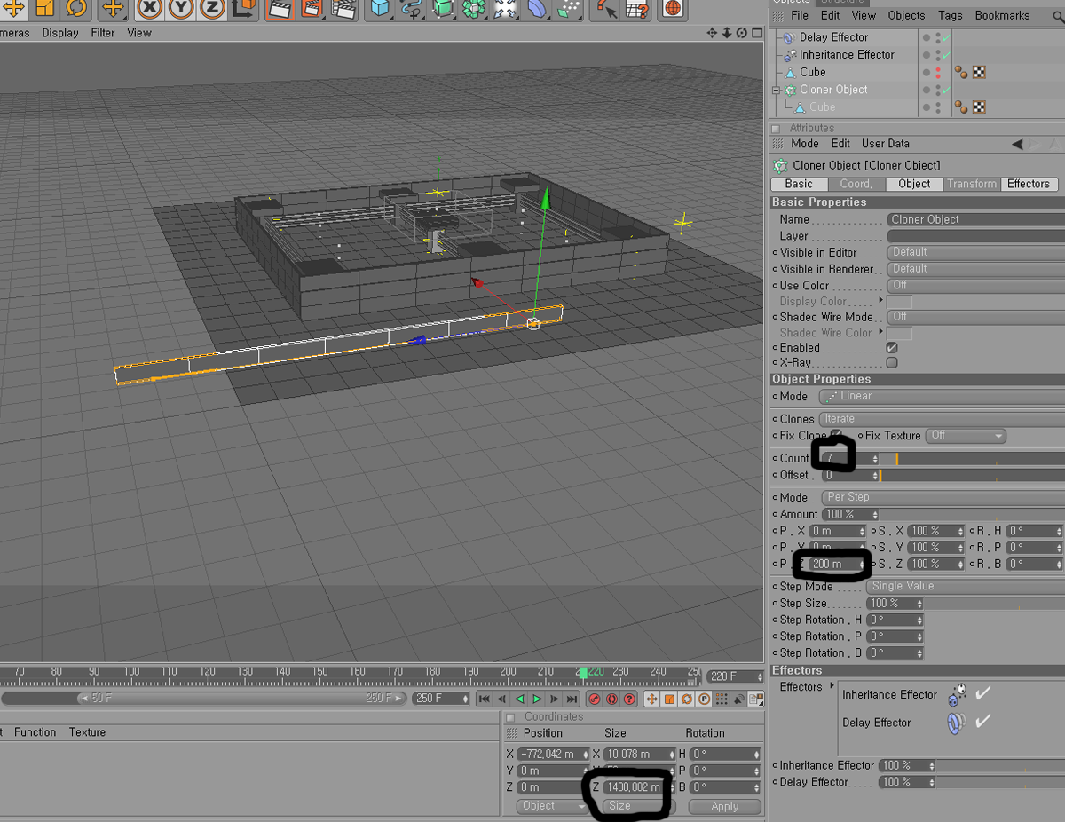Image resolution: width=1065 pixels, height=822 pixels.
Task: Open Bookmarks menu in Objects manager
Action: [1002, 15]
